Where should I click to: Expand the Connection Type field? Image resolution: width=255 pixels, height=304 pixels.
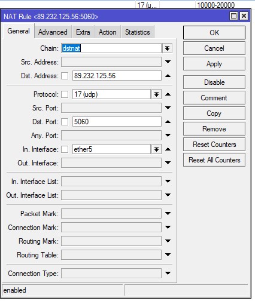click(x=168, y=273)
